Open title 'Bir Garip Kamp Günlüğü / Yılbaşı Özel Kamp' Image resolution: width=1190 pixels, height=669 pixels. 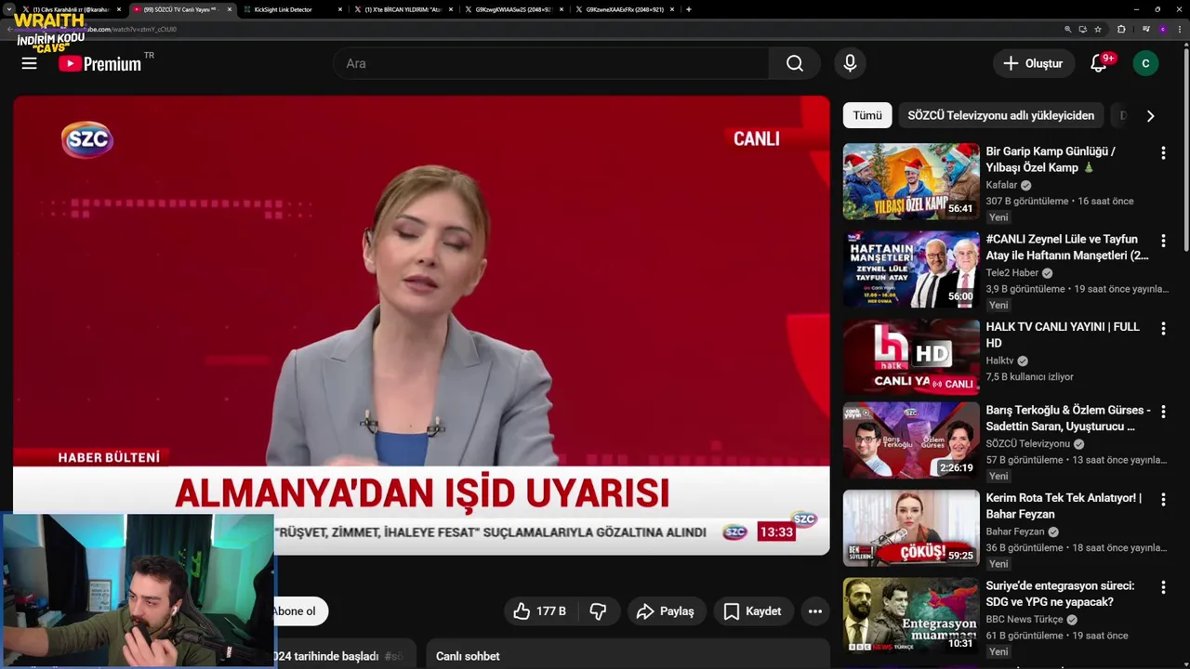click(1051, 160)
